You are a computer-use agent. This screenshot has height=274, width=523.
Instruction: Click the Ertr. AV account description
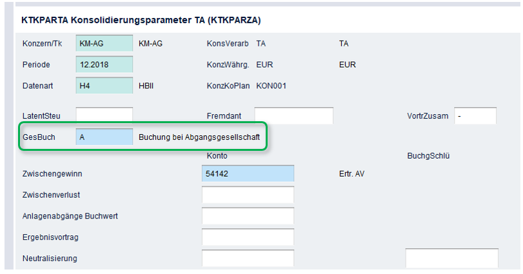pyautogui.click(x=351, y=173)
